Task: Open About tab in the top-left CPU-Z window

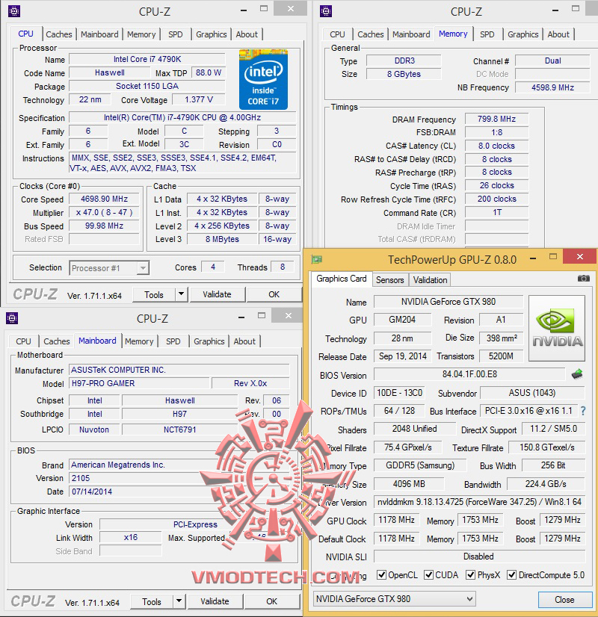Action: click(247, 34)
